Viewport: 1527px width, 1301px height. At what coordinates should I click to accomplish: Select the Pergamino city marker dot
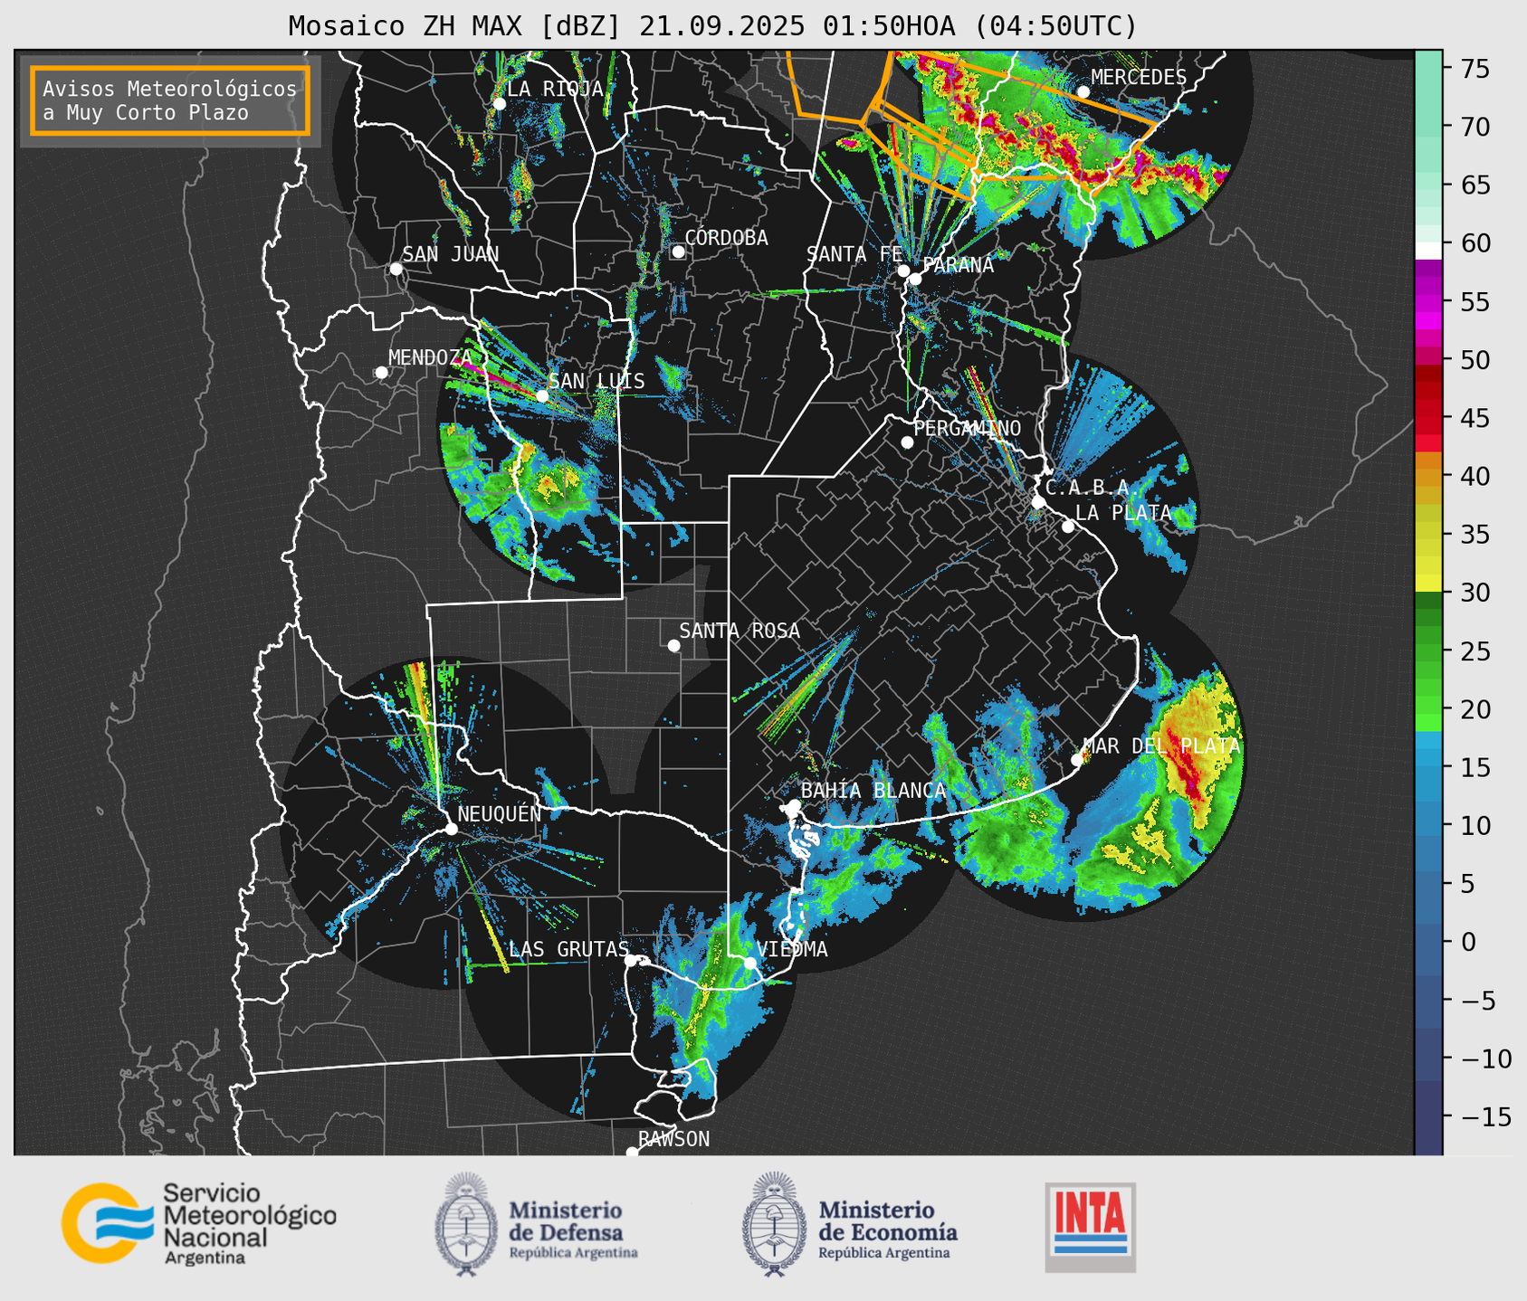tap(907, 442)
